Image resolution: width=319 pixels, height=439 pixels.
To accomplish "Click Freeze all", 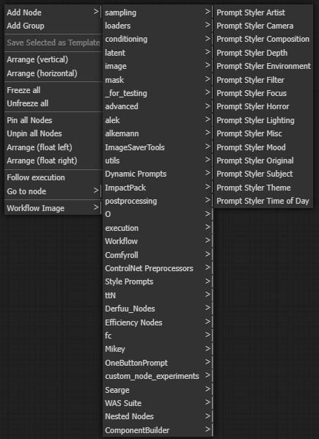I will (54, 90).
